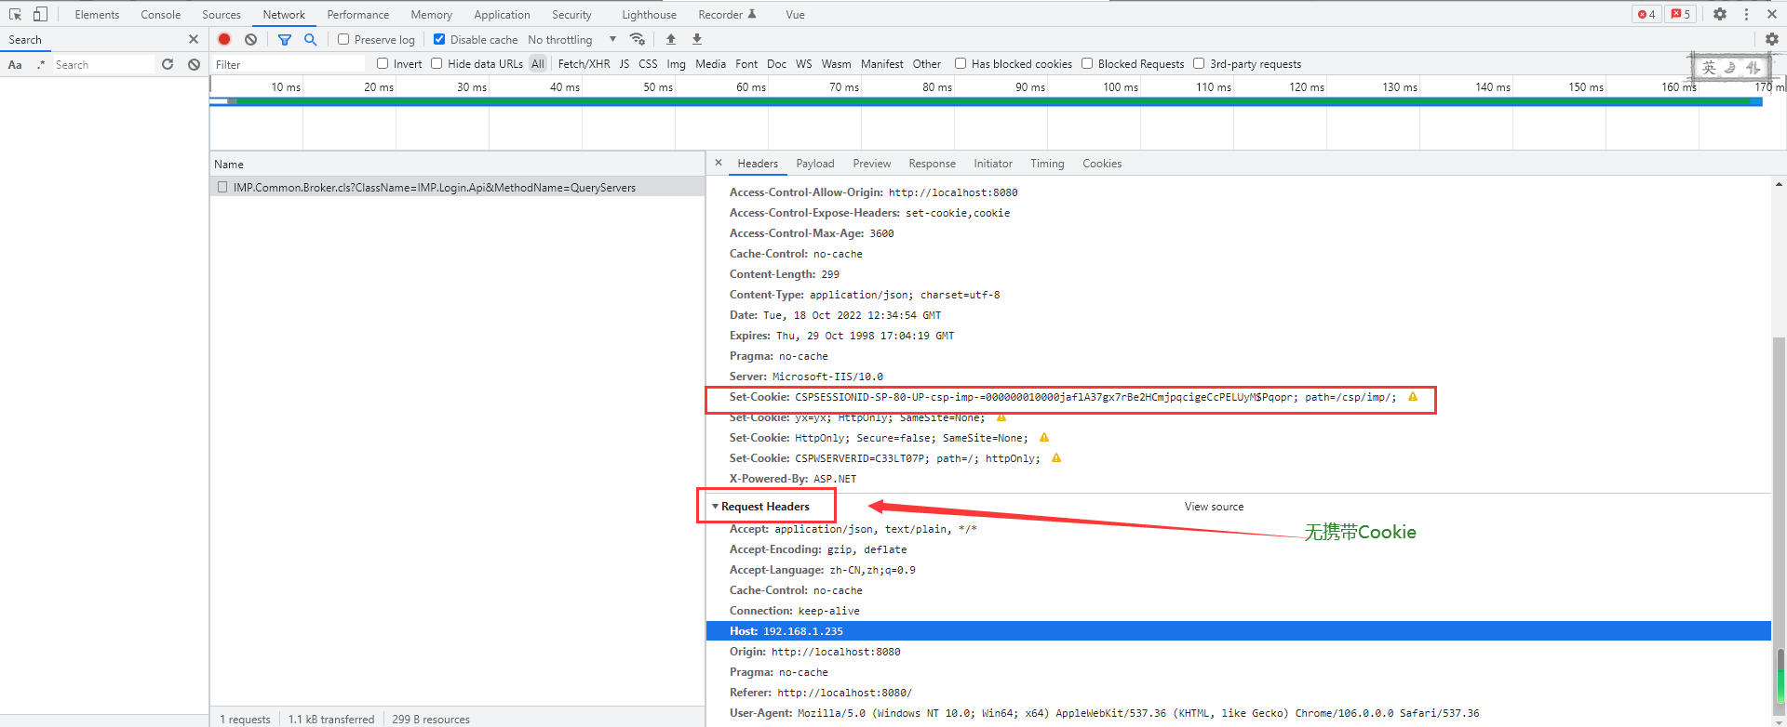Uncheck the Disable cache checkbox
1787x727 pixels.
tap(439, 39)
